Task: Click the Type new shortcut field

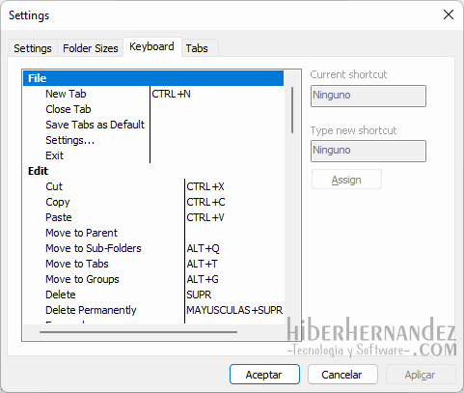Action: (368, 151)
